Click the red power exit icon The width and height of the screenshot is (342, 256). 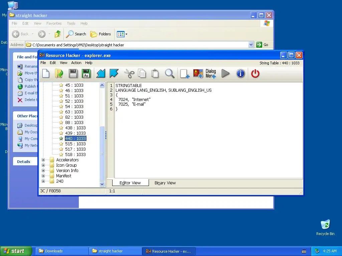coord(255,74)
